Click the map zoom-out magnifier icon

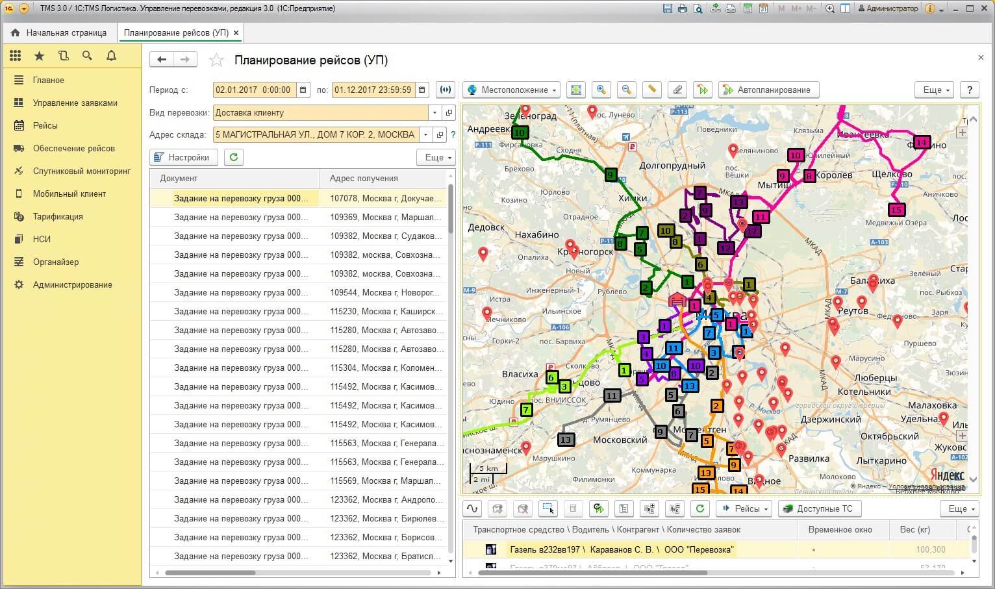click(x=627, y=90)
